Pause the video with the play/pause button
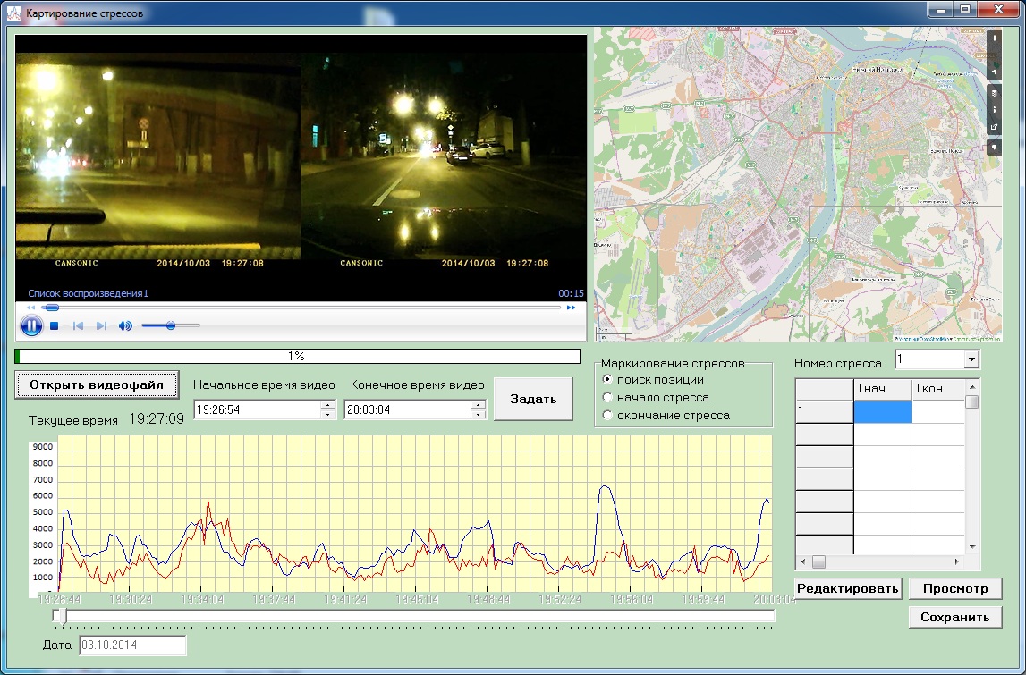1026x675 pixels. pyautogui.click(x=31, y=325)
